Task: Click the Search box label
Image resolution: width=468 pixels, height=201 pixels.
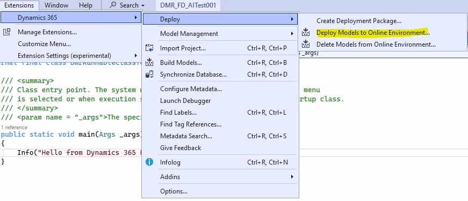Action: pyautogui.click(x=129, y=5)
